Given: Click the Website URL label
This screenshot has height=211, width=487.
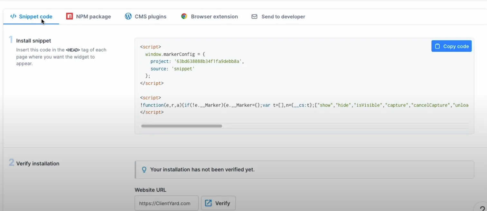Looking at the screenshot, I should click(x=150, y=190).
